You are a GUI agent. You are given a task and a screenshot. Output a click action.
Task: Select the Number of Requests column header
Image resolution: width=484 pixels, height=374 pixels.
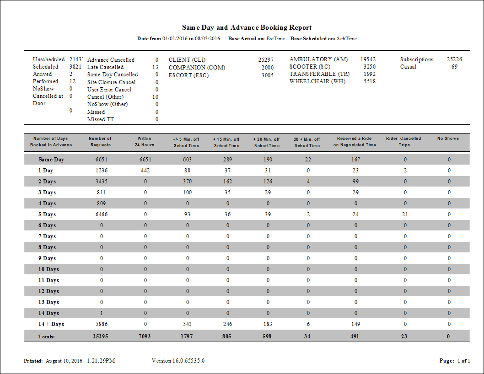100,142
